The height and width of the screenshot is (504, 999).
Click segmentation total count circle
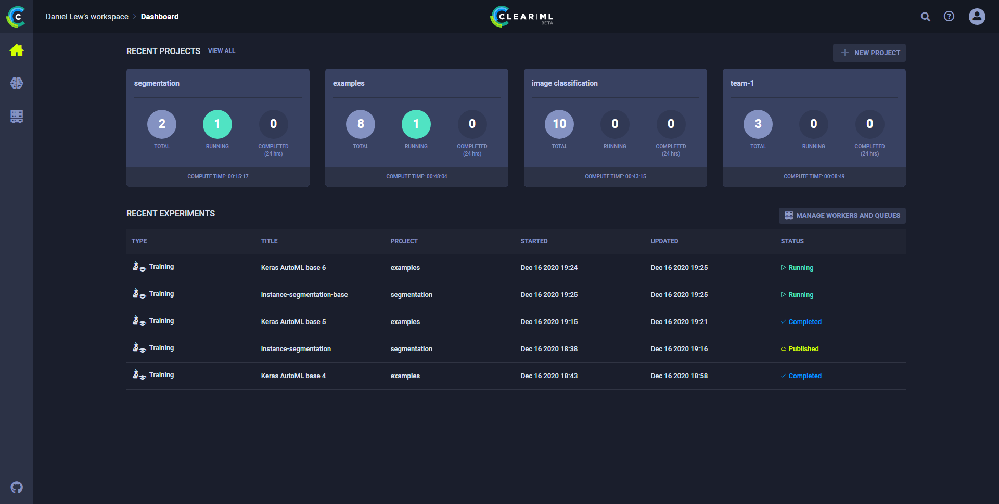point(162,124)
